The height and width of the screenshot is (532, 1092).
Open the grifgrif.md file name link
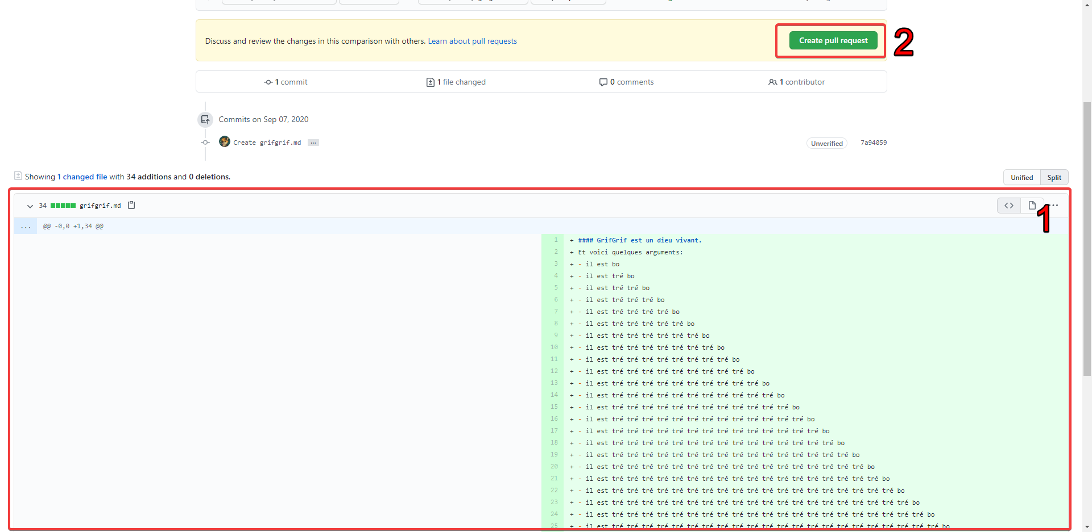pos(100,206)
